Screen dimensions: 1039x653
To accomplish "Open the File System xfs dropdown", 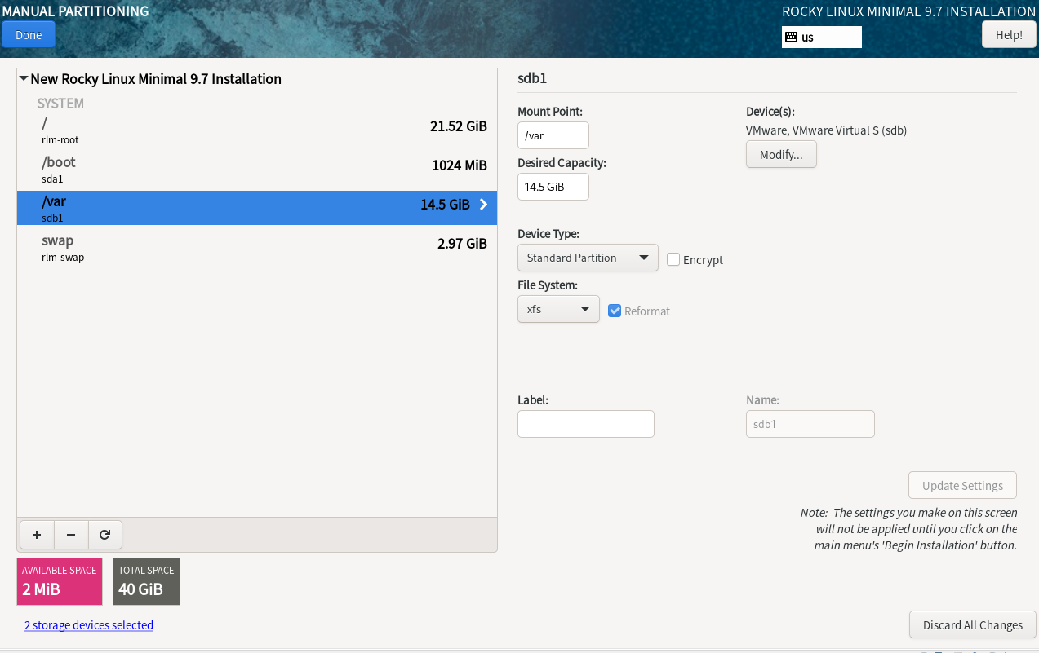I will [558, 309].
